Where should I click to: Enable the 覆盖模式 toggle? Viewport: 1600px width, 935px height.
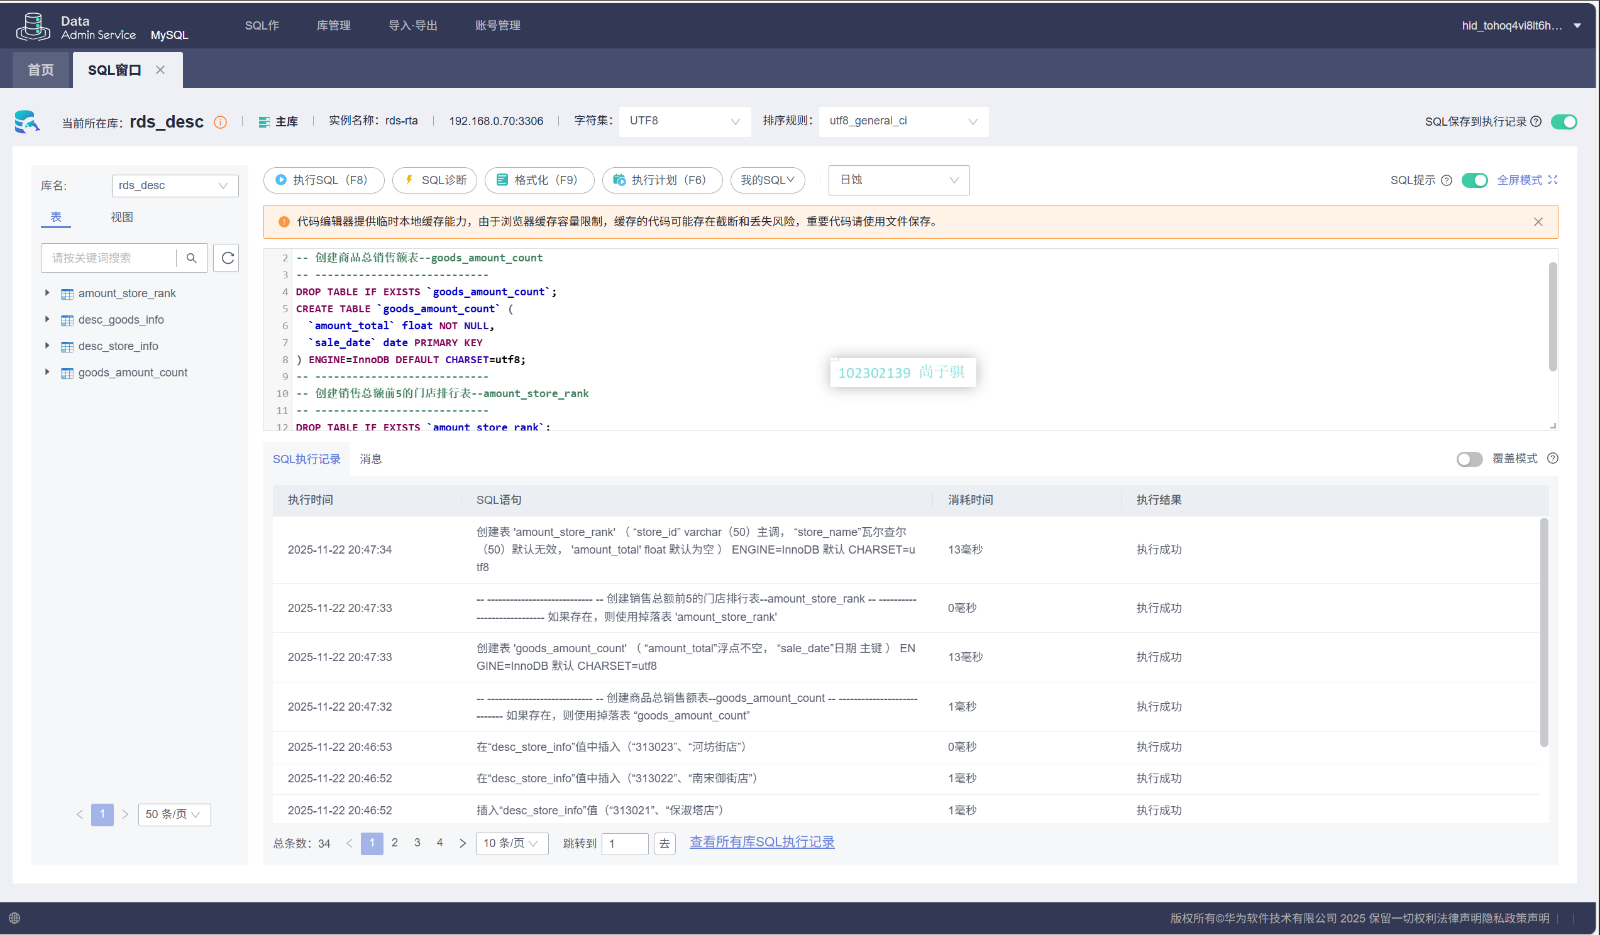(1469, 458)
